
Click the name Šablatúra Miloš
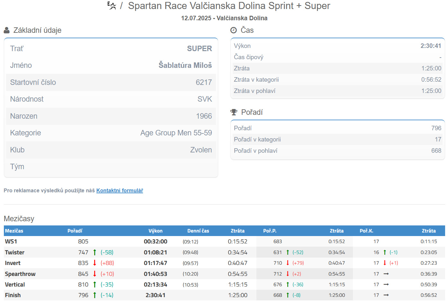point(185,65)
